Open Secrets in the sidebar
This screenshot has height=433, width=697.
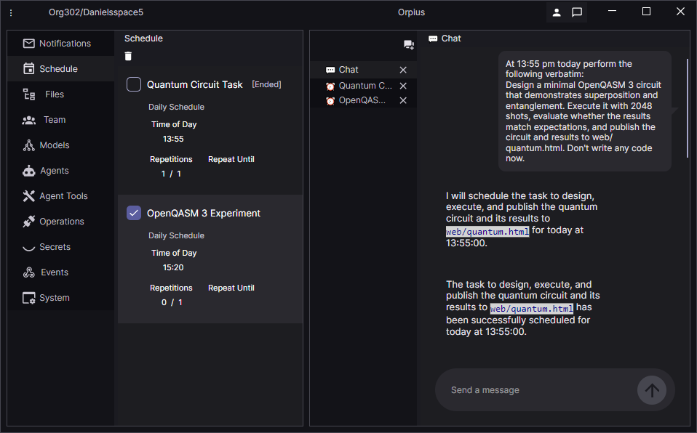[x=55, y=247]
